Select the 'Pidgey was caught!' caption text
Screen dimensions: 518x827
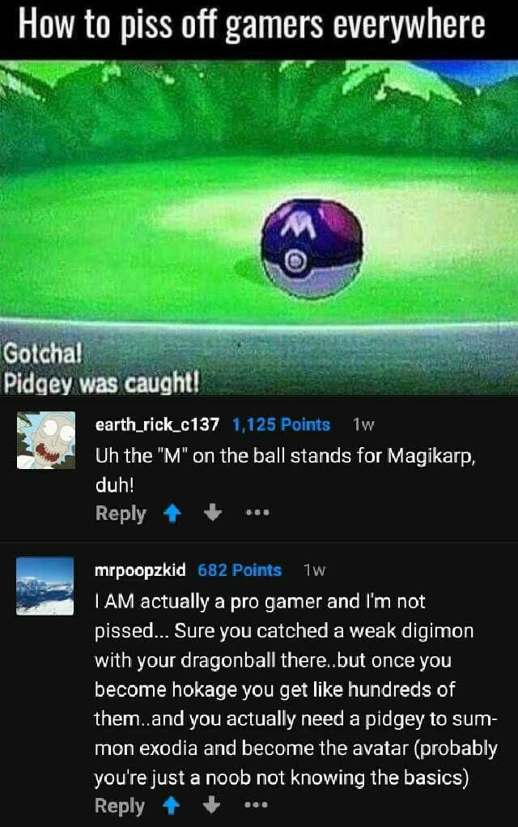(102, 382)
